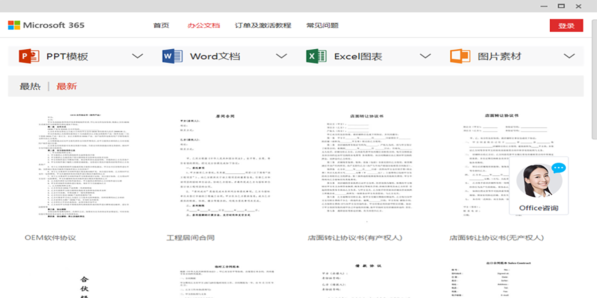Click the Microsoft 365 logo
Viewport: 597px width, 298px height.
tap(46, 25)
